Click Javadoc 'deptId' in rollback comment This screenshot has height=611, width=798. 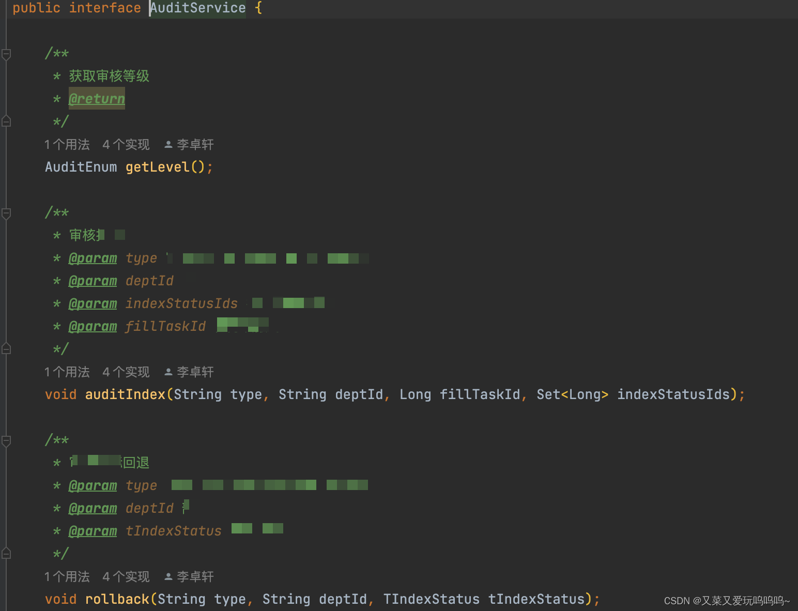[x=149, y=508]
